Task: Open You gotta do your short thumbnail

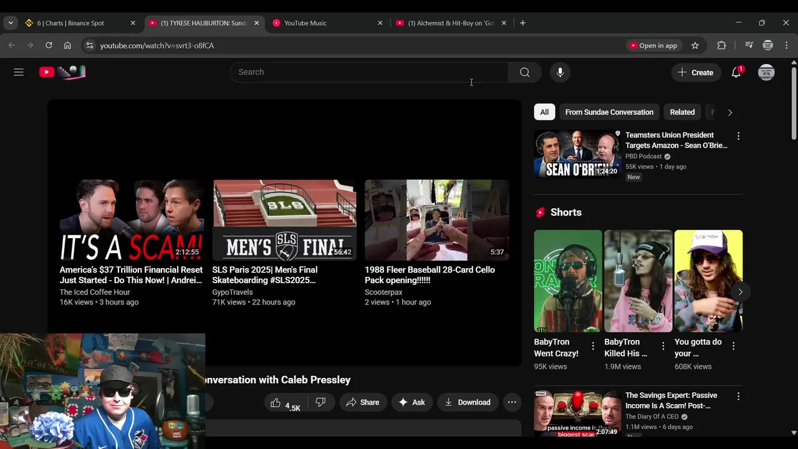Action: [x=708, y=281]
